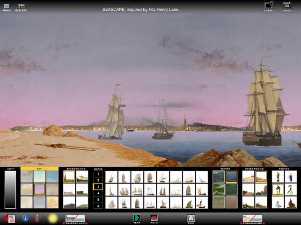Viewport: 301px width, 225px height.
Task: Add the woman in blue dress figure
Action: [291, 176]
